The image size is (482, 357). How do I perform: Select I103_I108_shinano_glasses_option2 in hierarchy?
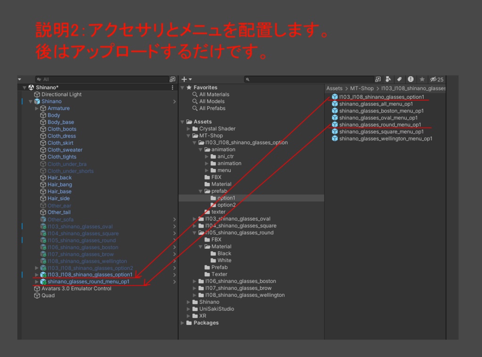[87, 268]
